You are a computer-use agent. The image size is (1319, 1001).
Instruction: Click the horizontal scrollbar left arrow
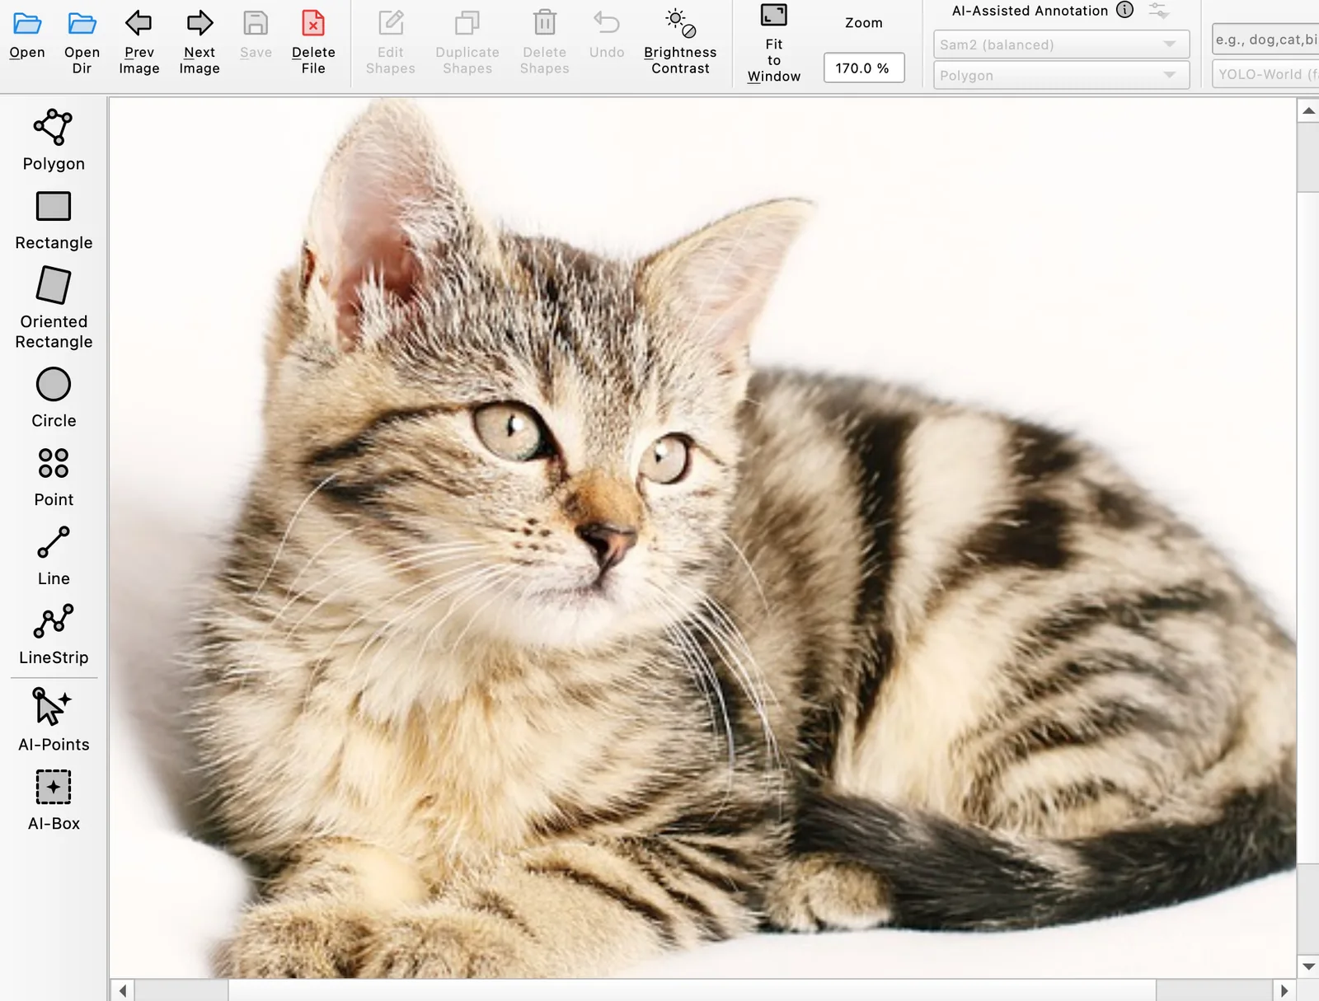coord(123,990)
